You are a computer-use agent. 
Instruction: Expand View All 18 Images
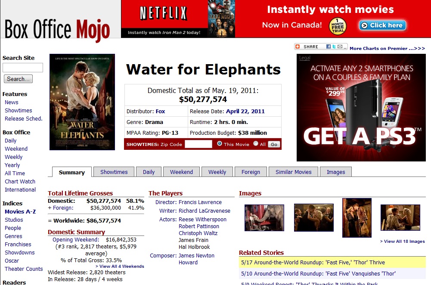(402, 242)
